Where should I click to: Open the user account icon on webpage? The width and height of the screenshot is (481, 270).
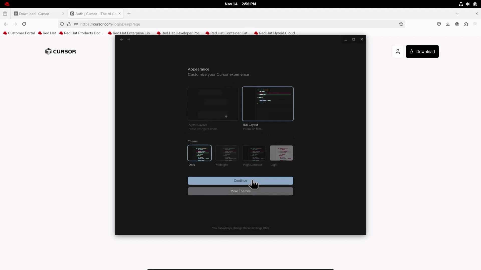[x=398, y=51]
